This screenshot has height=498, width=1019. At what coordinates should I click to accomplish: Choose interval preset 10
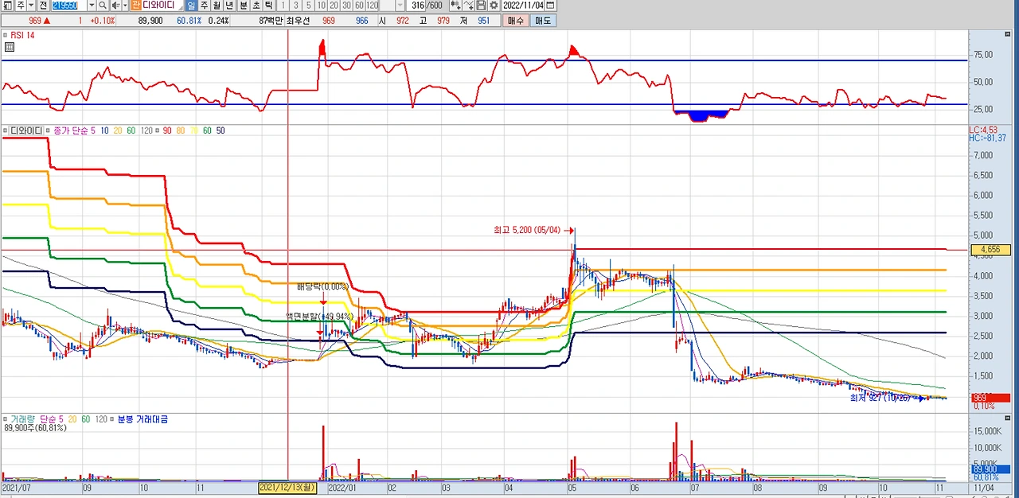click(321, 6)
